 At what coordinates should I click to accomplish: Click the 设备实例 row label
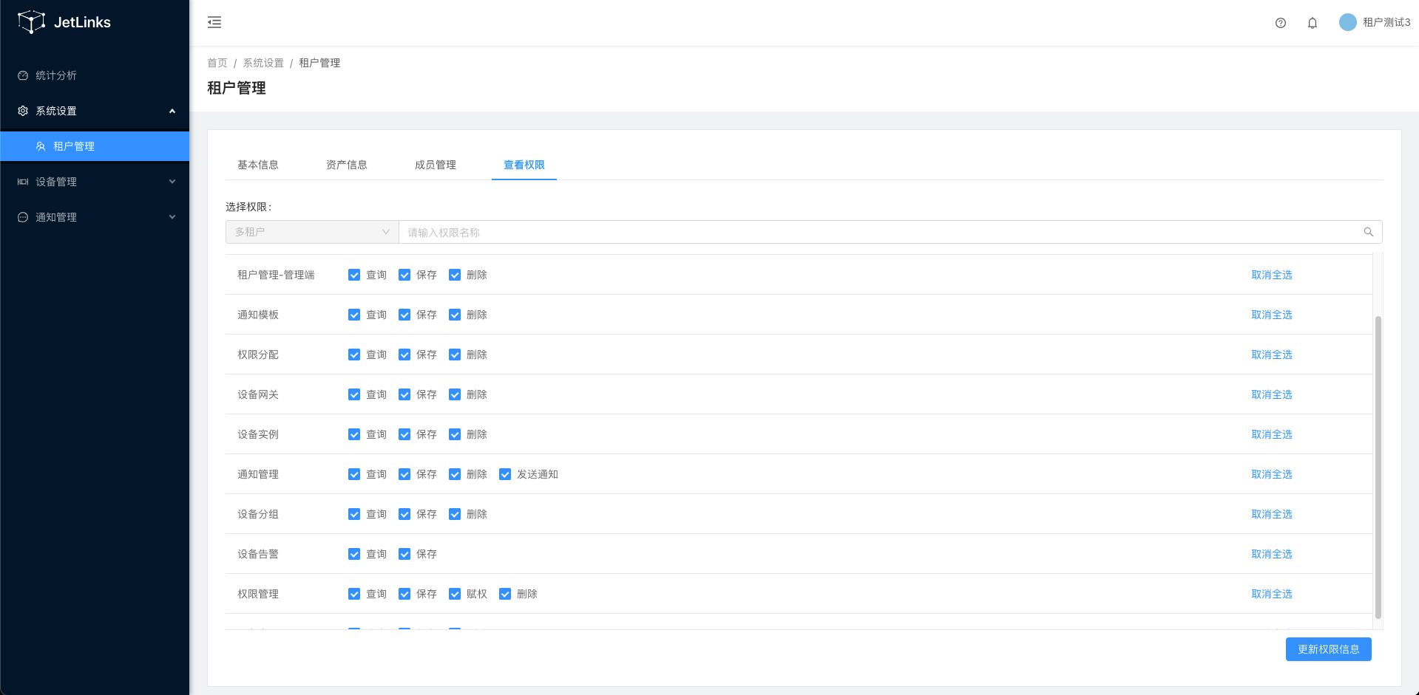pos(258,434)
